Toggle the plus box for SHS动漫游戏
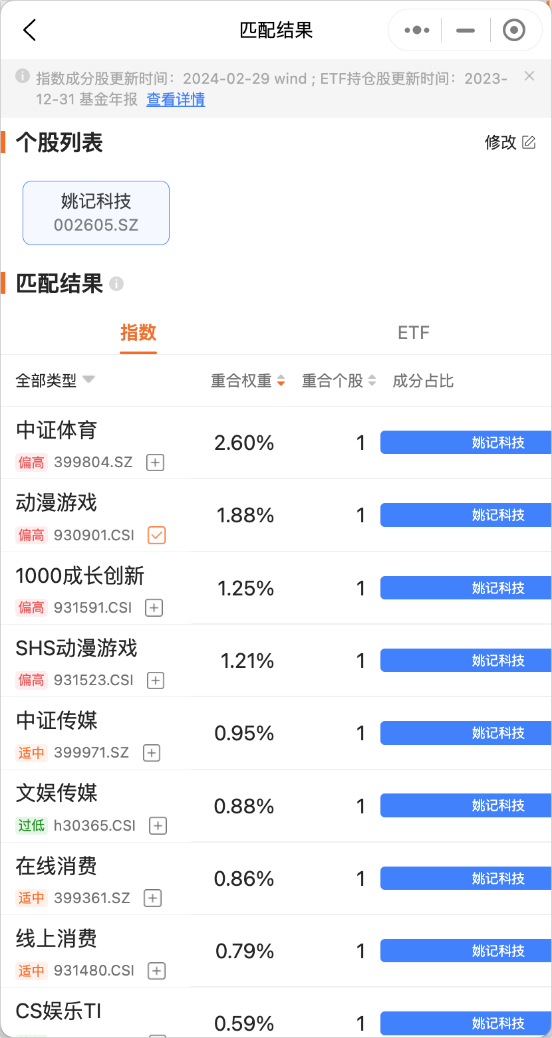 (156, 680)
